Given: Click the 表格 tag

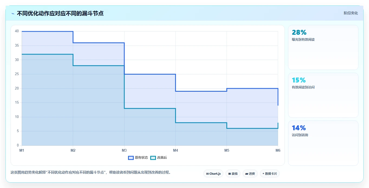Looking at the screenshot, I should [233, 174].
